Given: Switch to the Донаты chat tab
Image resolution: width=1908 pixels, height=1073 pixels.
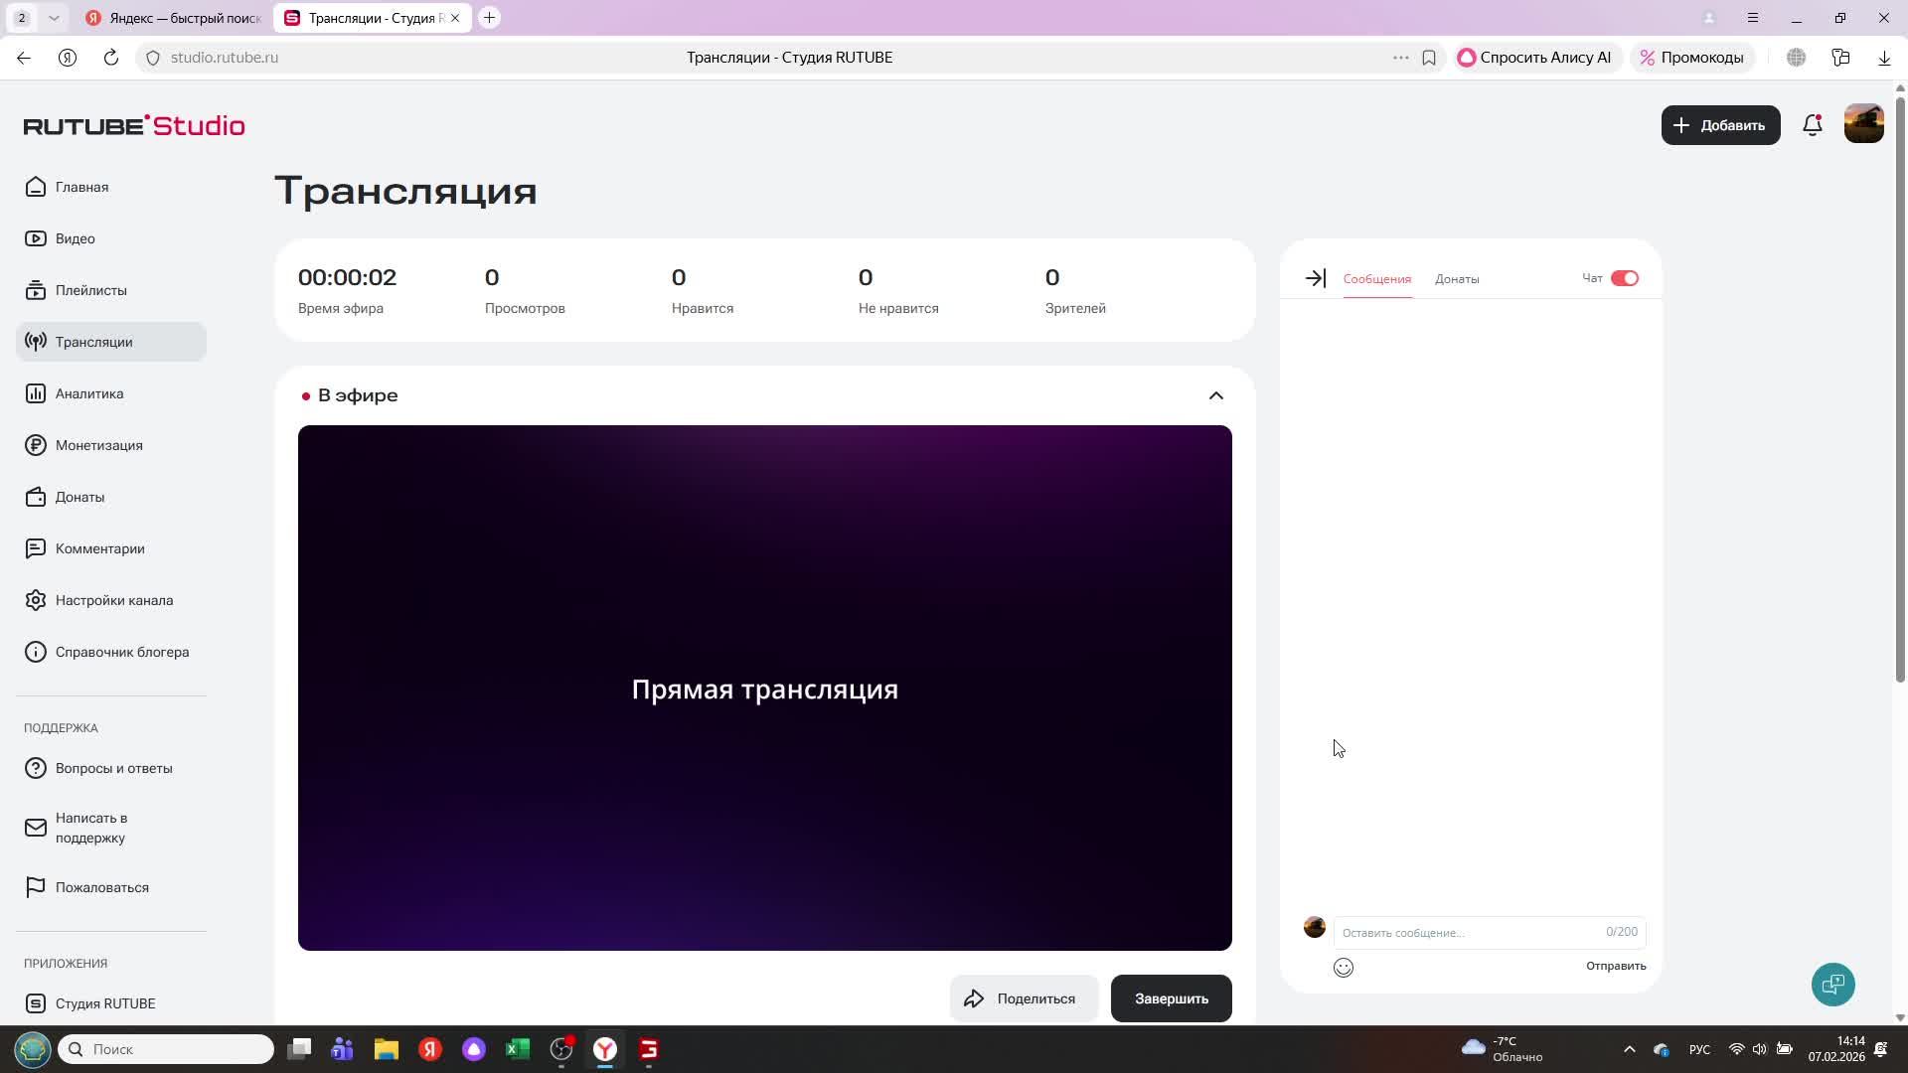Looking at the screenshot, I should (1457, 279).
